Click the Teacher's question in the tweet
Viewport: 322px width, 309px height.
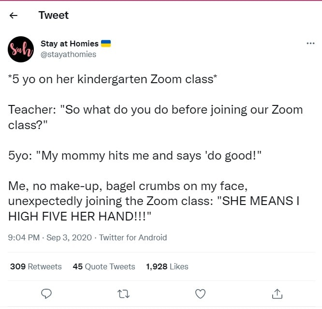coord(155,116)
